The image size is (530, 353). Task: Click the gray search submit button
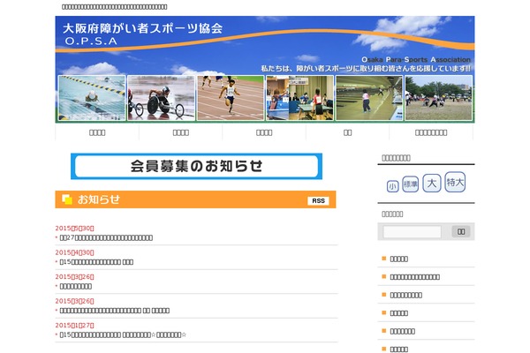[461, 231]
